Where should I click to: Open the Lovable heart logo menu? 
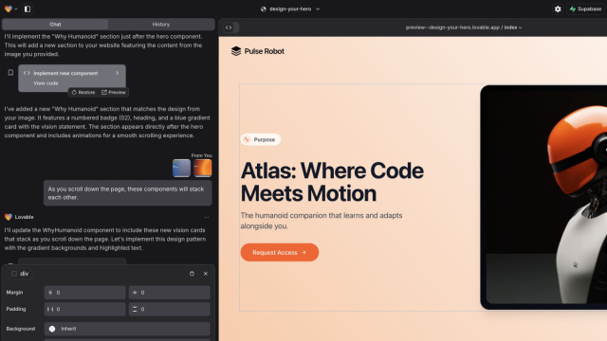pyautogui.click(x=10, y=9)
